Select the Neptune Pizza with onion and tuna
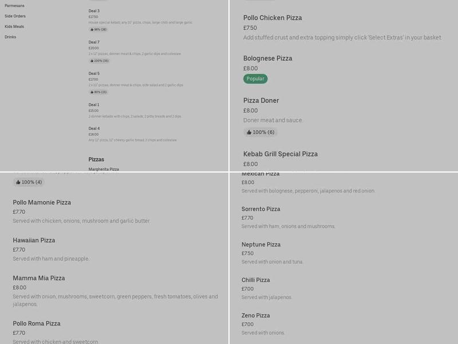 click(x=261, y=244)
